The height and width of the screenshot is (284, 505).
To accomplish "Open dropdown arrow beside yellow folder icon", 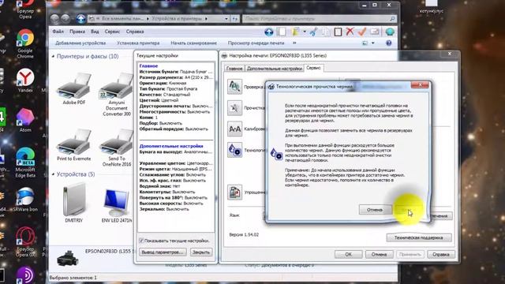I will 305,32.
